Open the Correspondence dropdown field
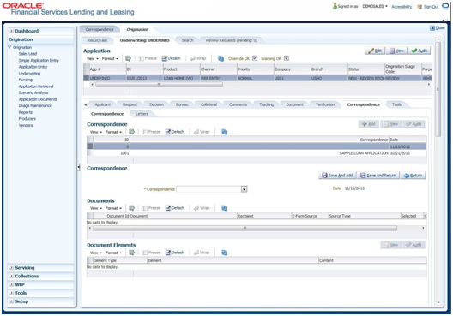 click(245, 189)
